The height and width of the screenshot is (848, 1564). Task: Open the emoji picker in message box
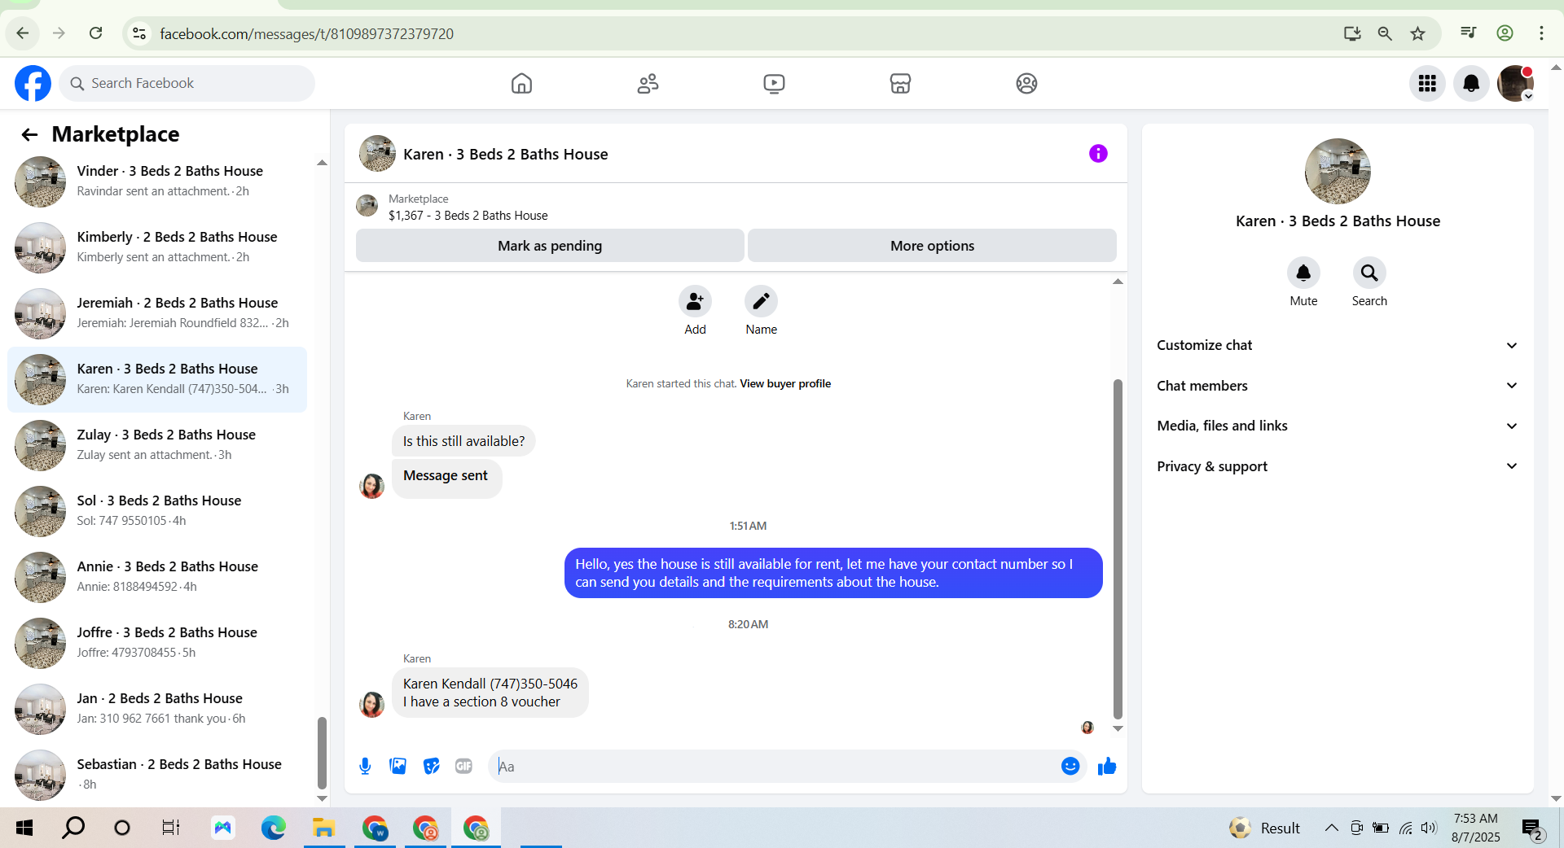(1070, 766)
